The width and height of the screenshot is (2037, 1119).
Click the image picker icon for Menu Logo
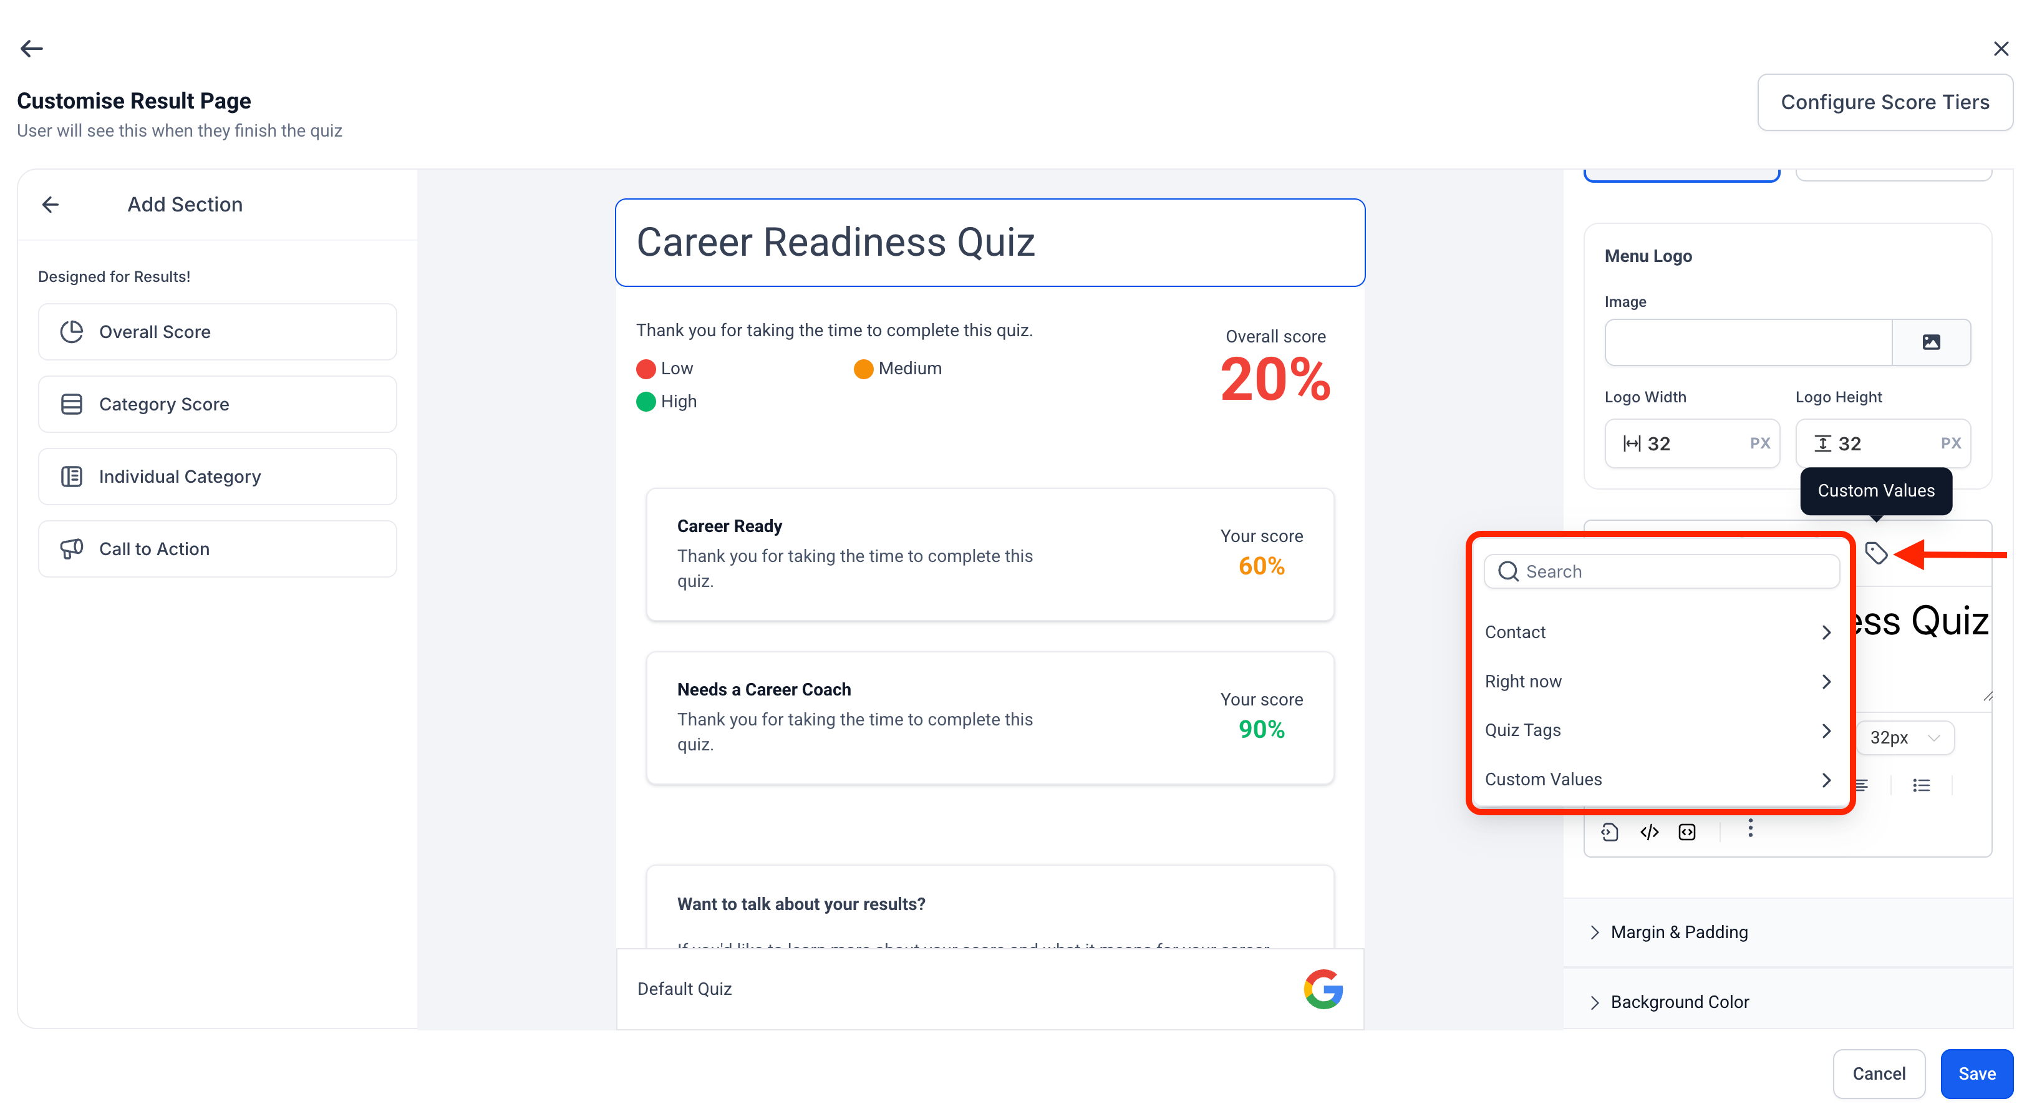pos(1931,342)
